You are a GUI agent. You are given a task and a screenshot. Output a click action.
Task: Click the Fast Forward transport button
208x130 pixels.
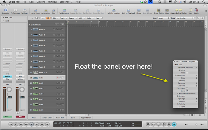tap(26, 124)
